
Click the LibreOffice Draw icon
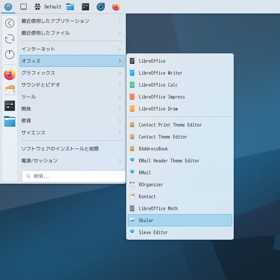coord(132,109)
